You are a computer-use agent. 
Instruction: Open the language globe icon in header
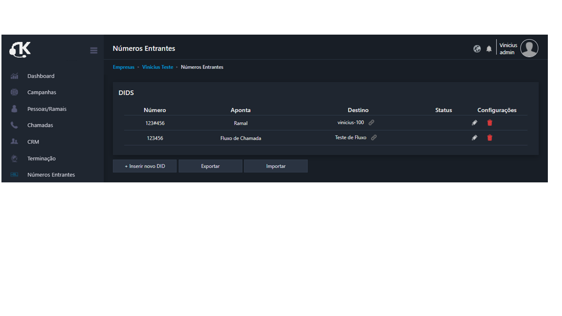pyautogui.click(x=477, y=49)
